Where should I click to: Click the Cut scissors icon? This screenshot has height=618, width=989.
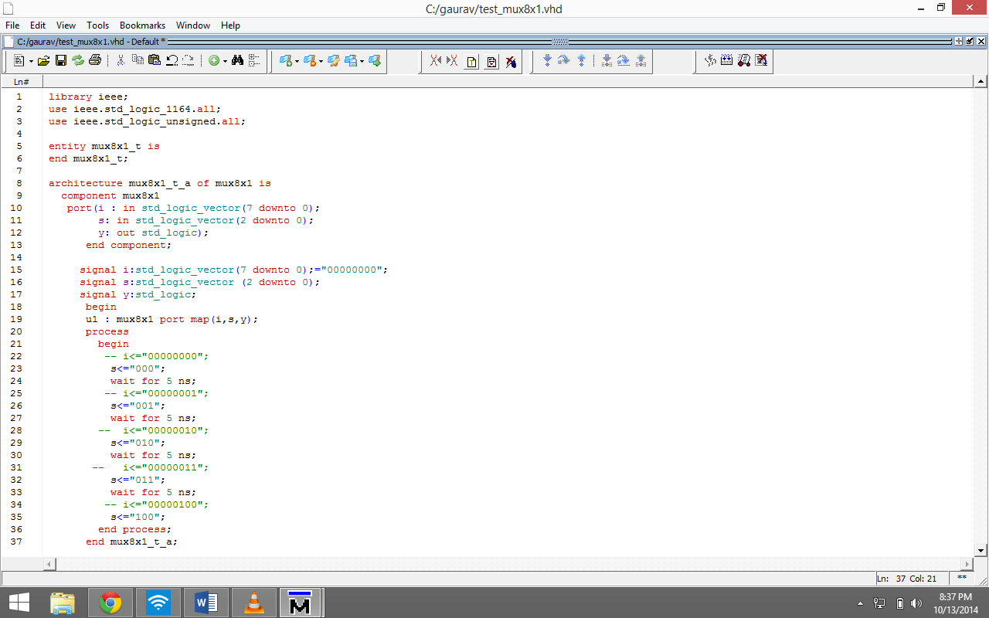(121, 60)
